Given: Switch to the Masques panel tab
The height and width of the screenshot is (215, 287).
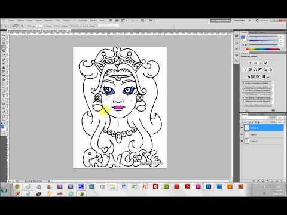Looking at the screenshot, I should (254, 53).
